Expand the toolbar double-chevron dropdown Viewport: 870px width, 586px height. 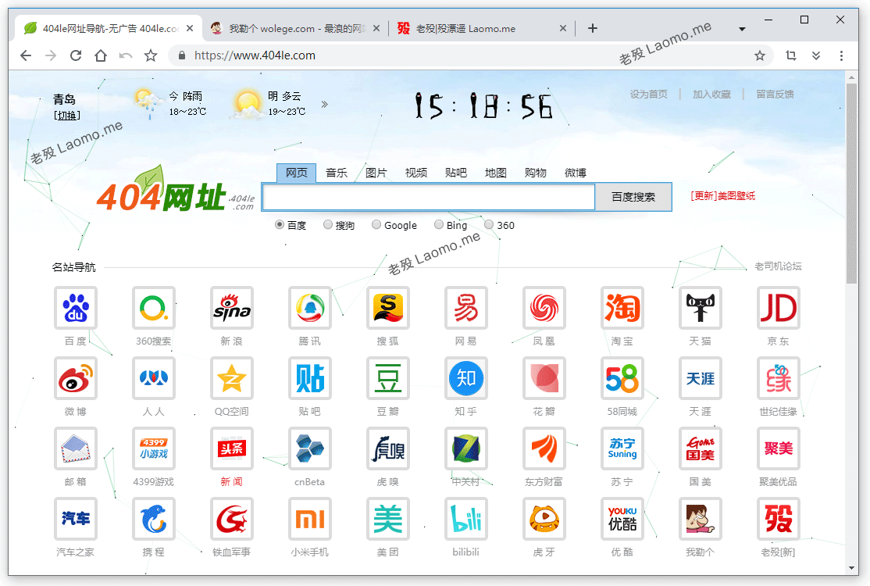(816, 55)
